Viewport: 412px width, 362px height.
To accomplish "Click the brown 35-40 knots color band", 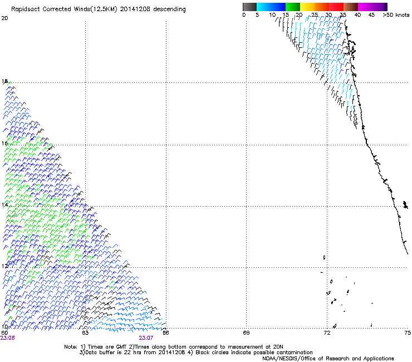I will tap(351, 7).
